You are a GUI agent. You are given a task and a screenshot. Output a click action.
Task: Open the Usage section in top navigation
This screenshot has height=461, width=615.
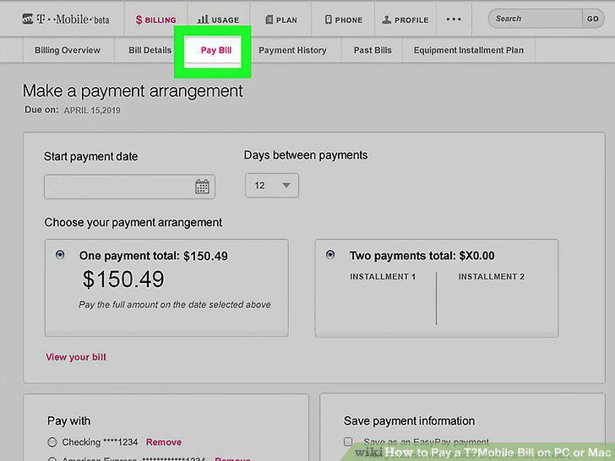point(218,19)
